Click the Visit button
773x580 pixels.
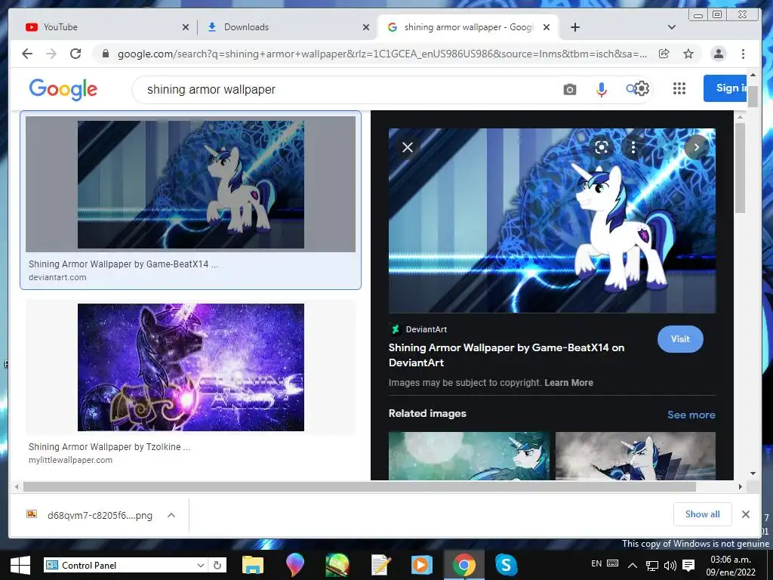click(680, 339)
